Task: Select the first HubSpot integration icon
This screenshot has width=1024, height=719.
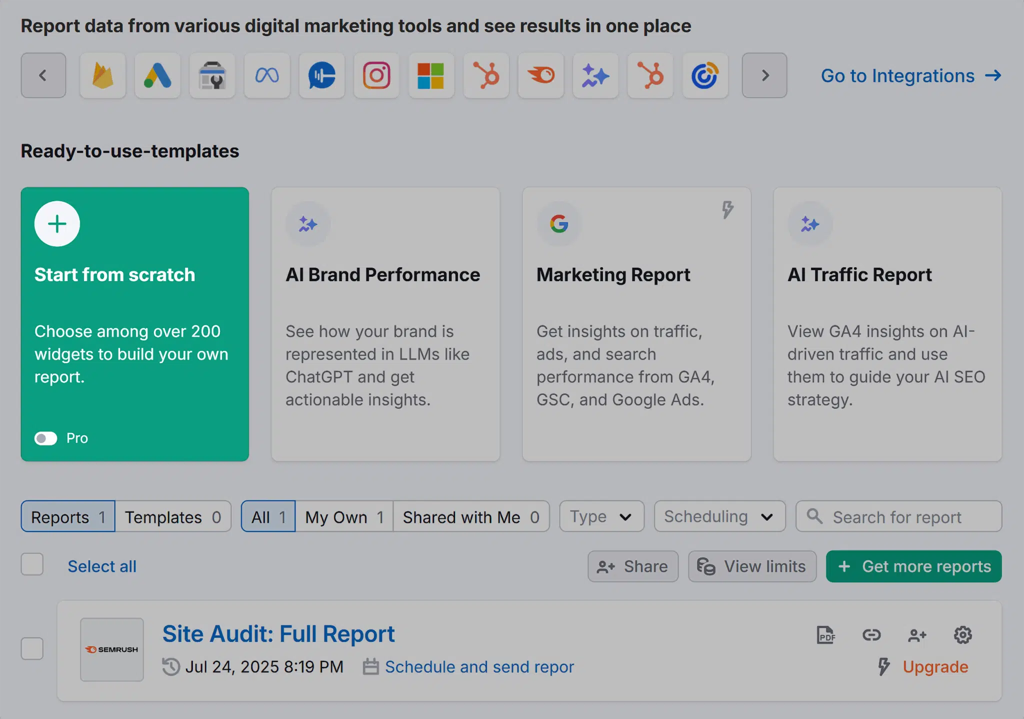Action: click(486, 76)
